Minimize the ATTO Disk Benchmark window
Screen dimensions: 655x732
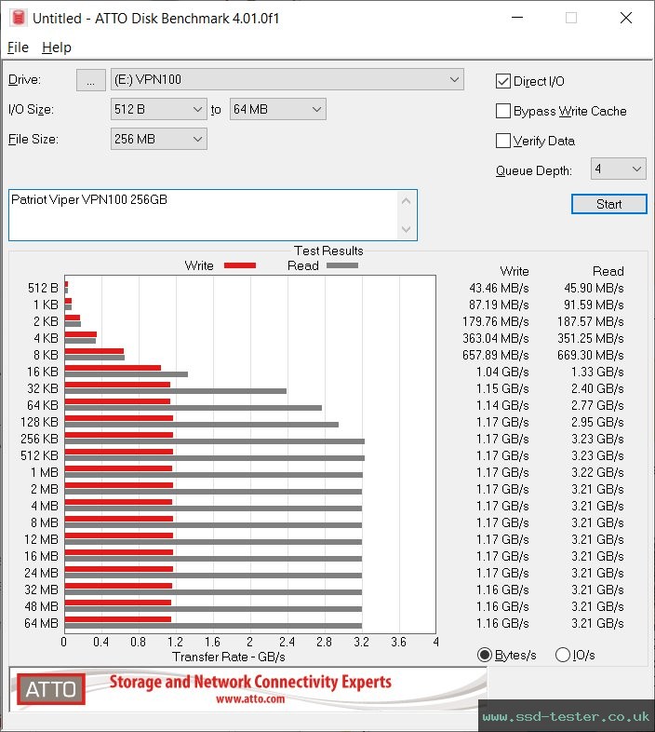coord(517,18)
